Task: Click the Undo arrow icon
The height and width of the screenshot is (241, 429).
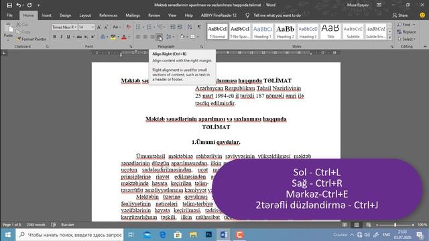Action: (18, 5)
